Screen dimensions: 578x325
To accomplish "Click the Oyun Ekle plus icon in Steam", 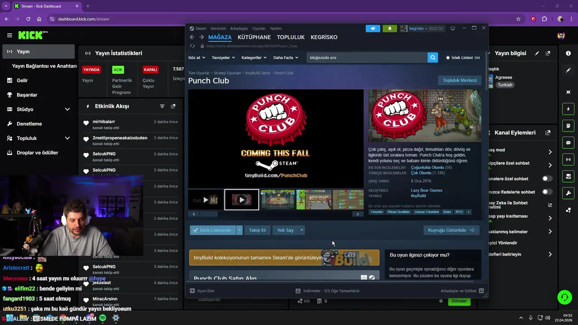I will 192,291.
